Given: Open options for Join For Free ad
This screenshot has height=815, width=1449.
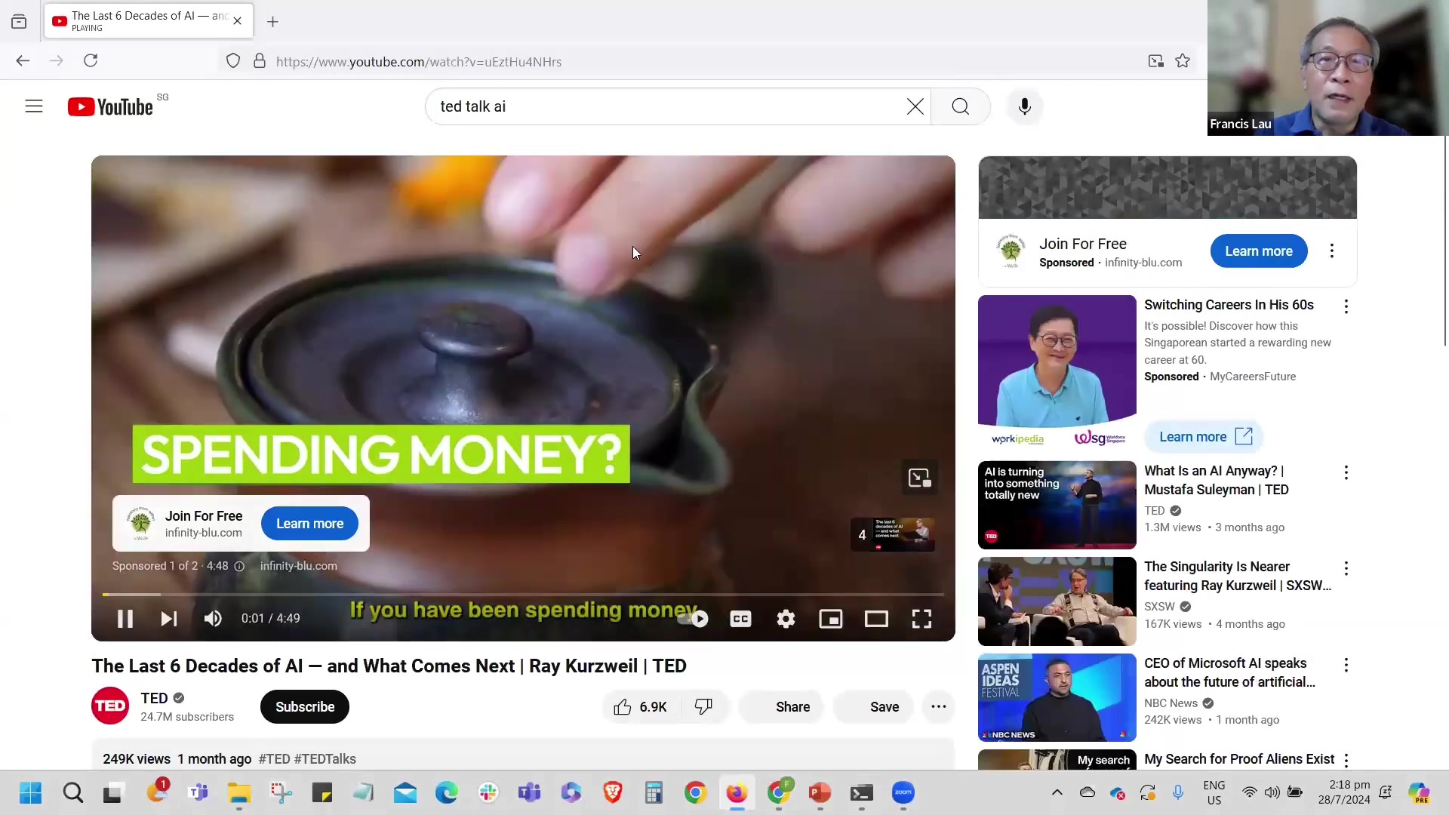Looking at the screenshot, I should tap(1332, 251).
